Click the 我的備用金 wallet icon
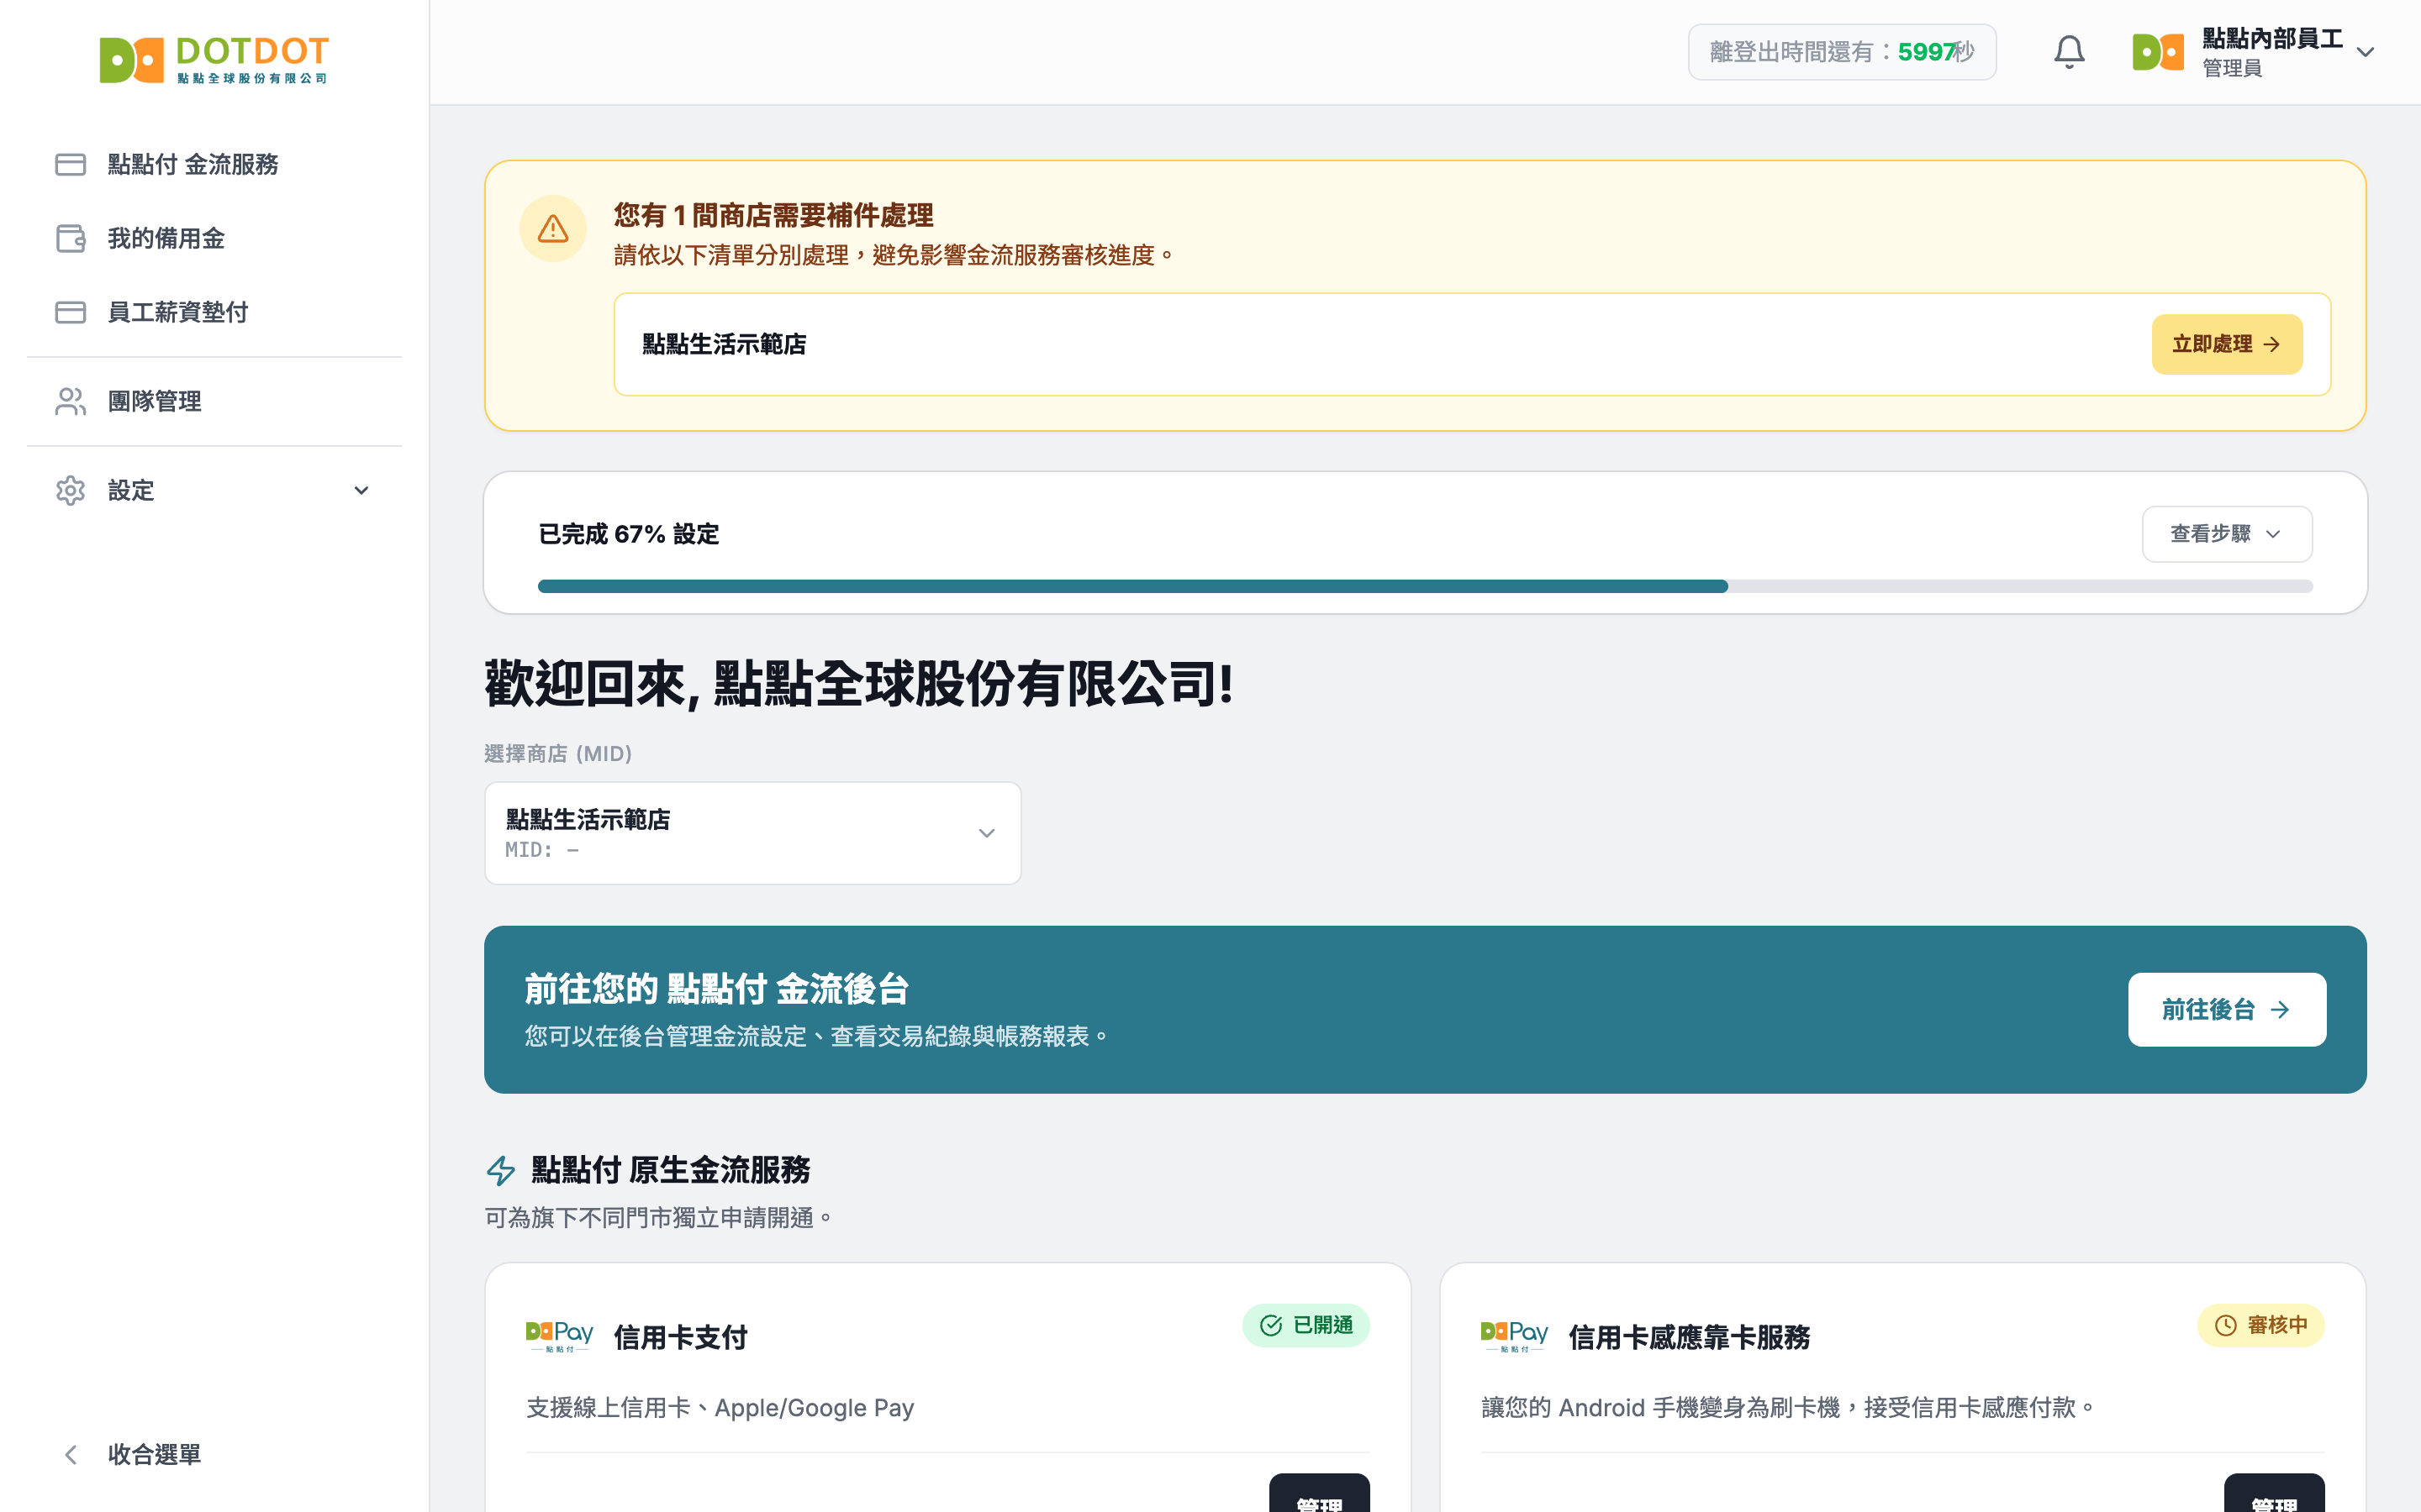 tap(70, 238)
